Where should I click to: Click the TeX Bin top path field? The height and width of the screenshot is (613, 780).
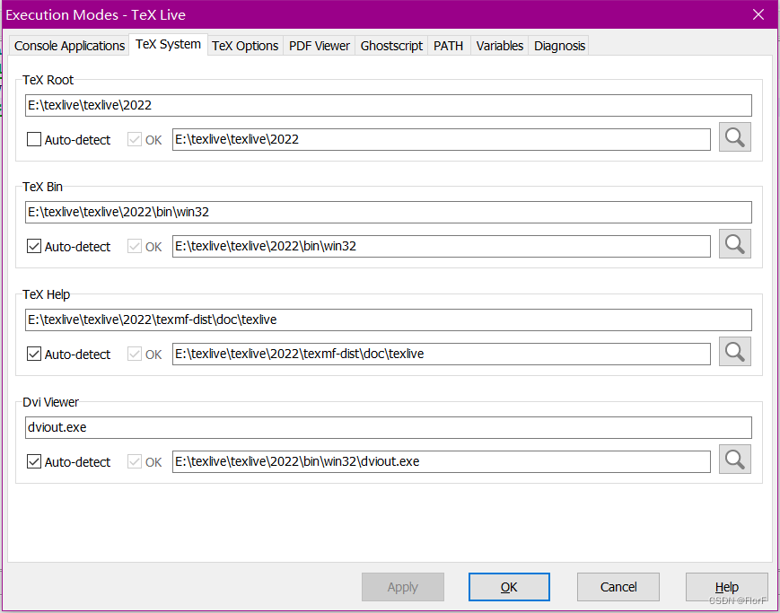coord(389,213)
